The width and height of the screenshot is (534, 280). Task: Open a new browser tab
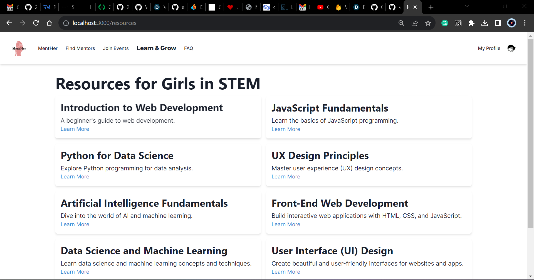[x=431, y=7]
